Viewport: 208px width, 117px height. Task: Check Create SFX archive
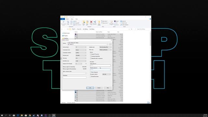[91, 54]
